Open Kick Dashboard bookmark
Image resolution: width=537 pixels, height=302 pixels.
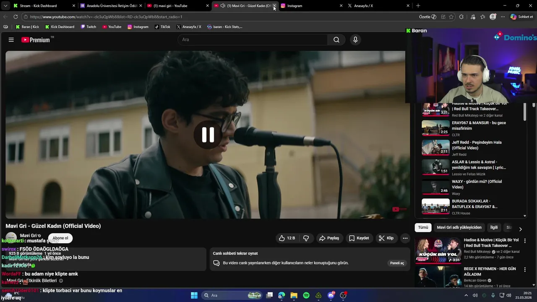pyautogui.click(x=59, y=27)
